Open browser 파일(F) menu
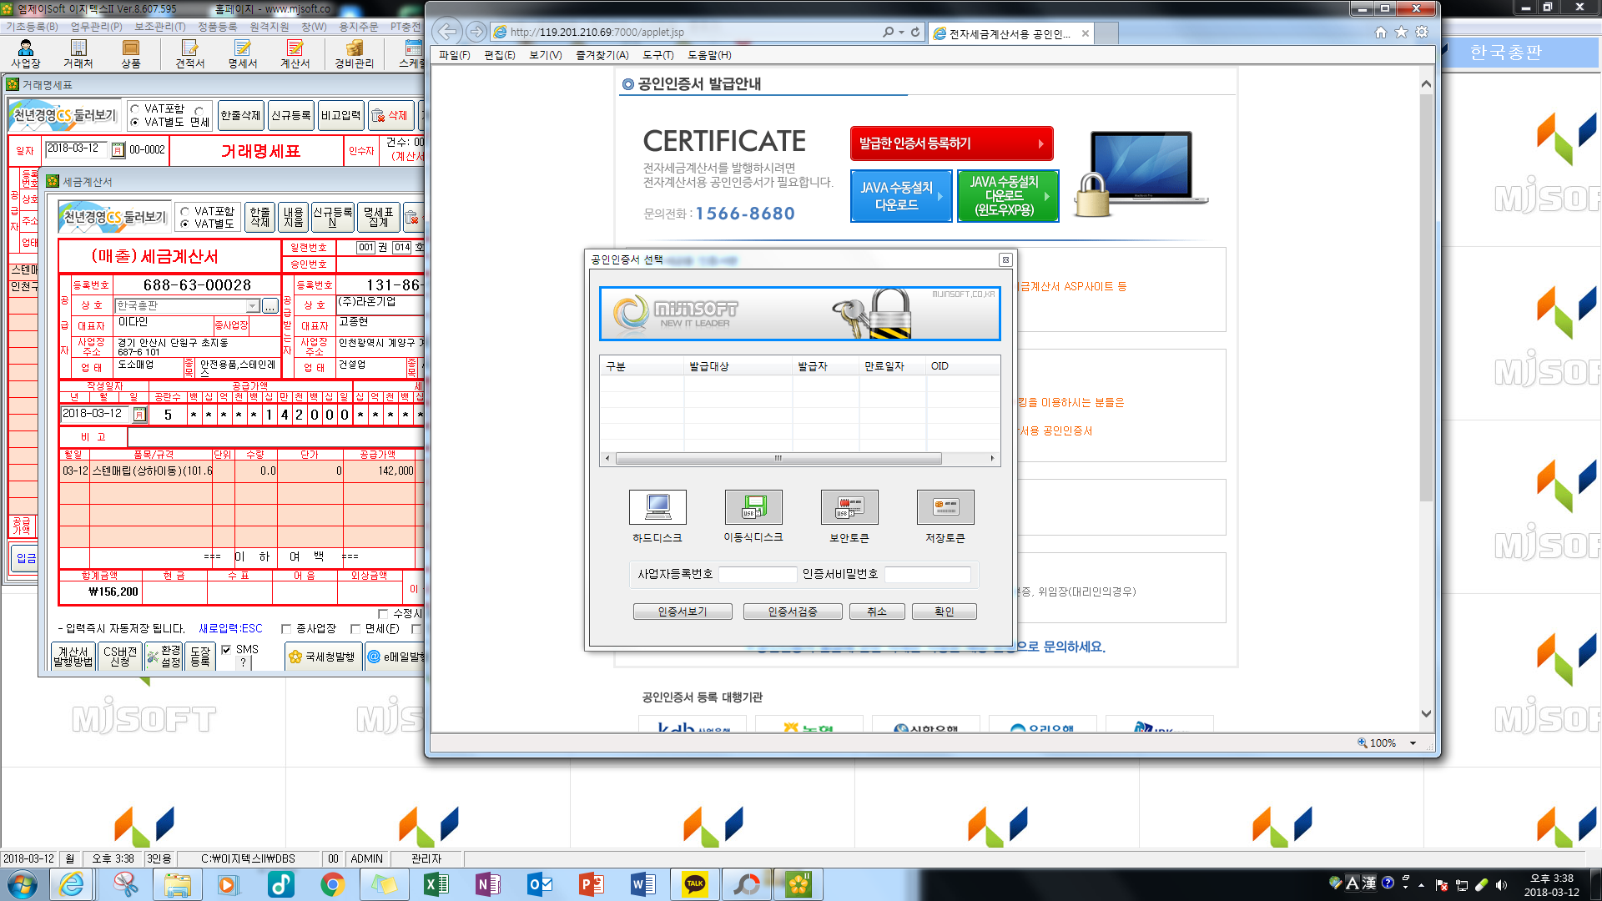The image size is (1602, 901). (455, 55)
